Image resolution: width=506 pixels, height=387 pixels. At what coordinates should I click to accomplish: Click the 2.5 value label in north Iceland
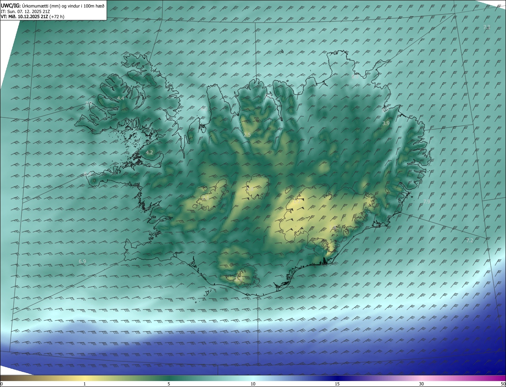247,135
